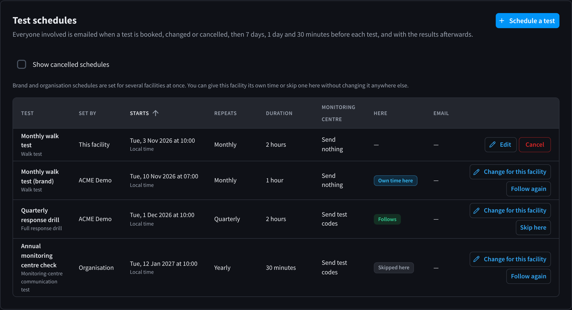This screenshot has height=310, width=572.
Task: Click the Here column header
Action: 380,113
